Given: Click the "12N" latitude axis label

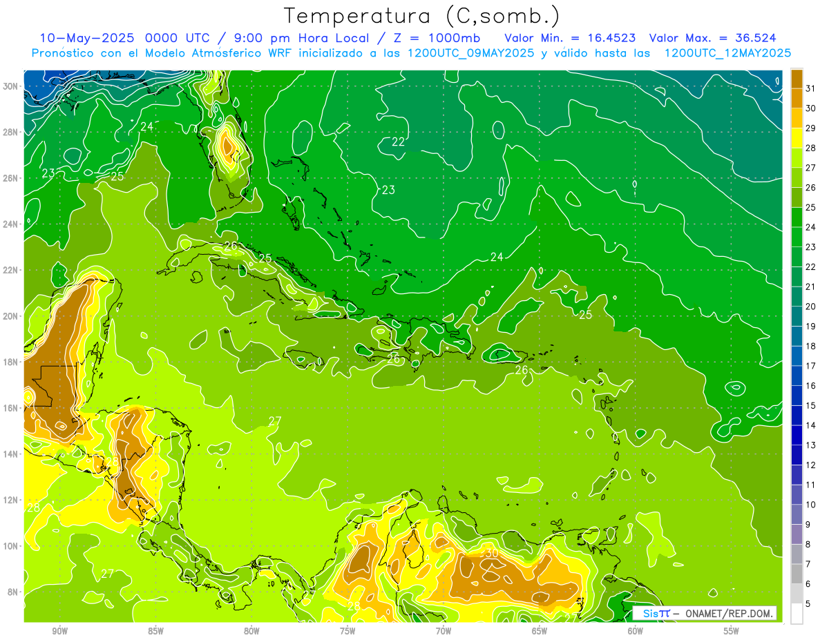Looking at the screenshot, I should (10, 500).
